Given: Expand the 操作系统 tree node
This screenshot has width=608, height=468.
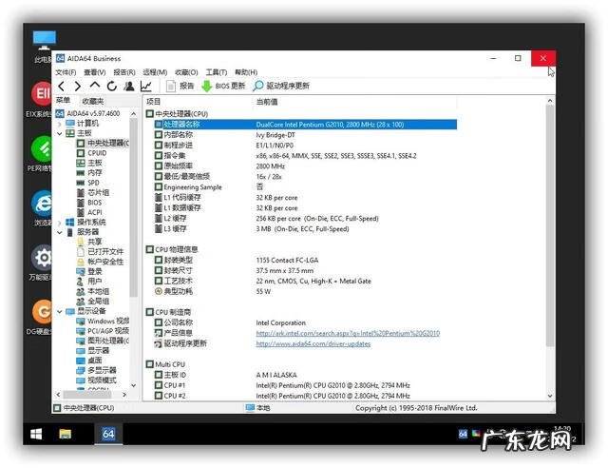Looking at the screenshot, I should click(x=60, y=222).
